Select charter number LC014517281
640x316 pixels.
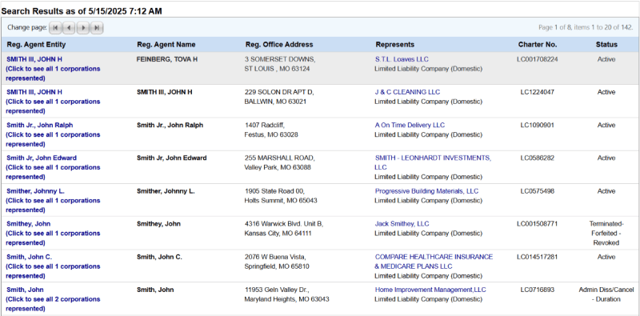pos(537,257)
